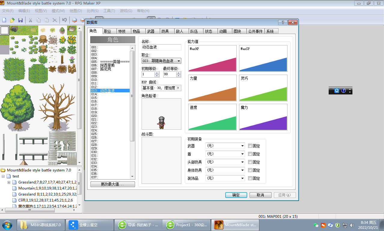This screenshot has height=231, width=384.
Task: Expand the Grassland map tree node
Action: pyautogui.click(x=9, y=182)
